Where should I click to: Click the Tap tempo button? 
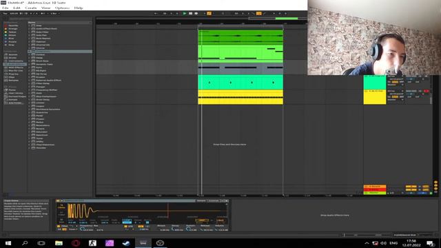coord(5,13)
